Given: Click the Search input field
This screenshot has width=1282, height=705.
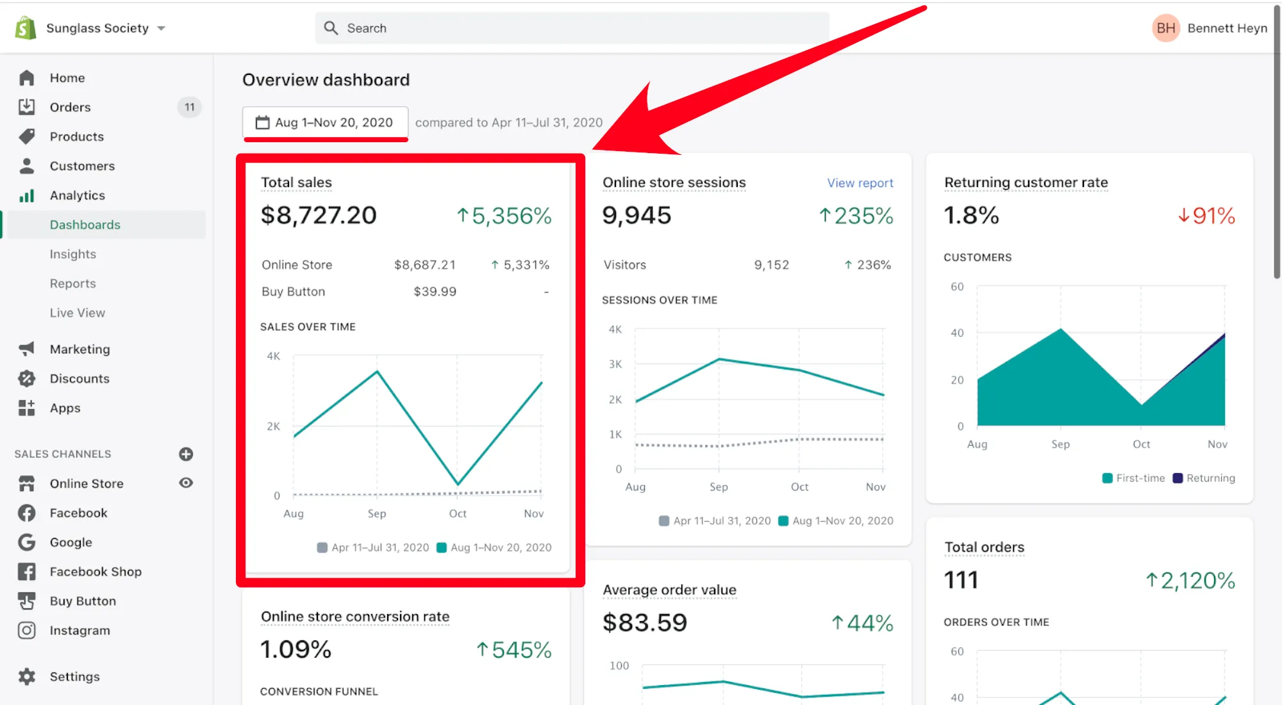Looking at the screenshot, I should tap(572, 28).
